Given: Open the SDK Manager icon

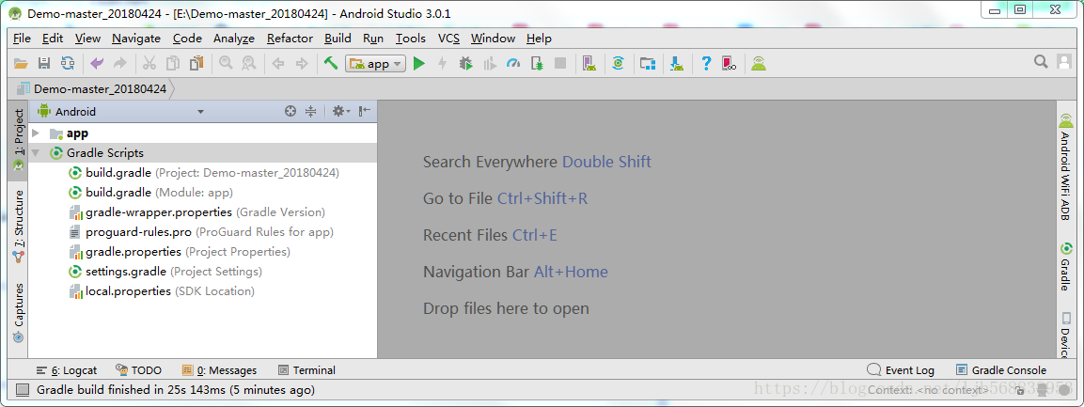Looking at the screenshot, I should (677, 64).
